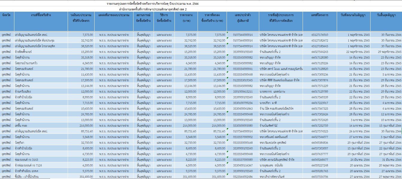Viewport: 402px width, 179px height.
Task: Click the จ้างตัดสติ๊กเกอร์ job cell
Action: [x=41, y=52]
